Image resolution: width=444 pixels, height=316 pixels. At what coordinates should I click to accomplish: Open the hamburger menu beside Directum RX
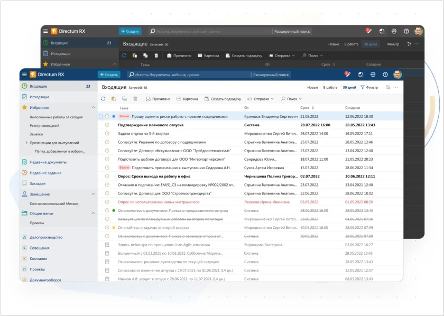coord(24,75)
